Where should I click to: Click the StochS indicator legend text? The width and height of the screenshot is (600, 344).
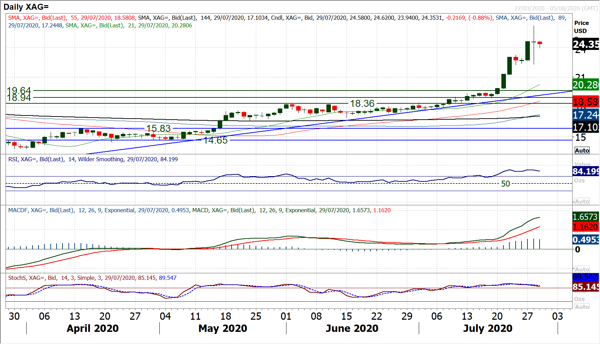[92, 278]
